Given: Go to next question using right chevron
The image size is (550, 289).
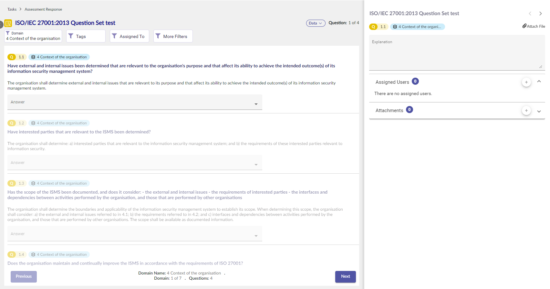Looking at the screenshot, I should click(x=540, y=14).
